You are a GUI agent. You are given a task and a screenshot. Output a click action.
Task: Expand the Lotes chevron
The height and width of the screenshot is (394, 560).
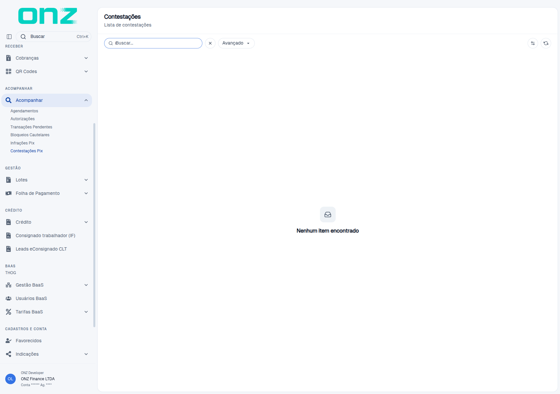tap(86, 180)
